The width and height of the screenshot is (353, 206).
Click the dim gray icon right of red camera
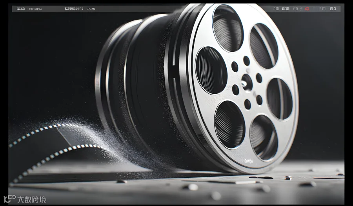(315, 9)
